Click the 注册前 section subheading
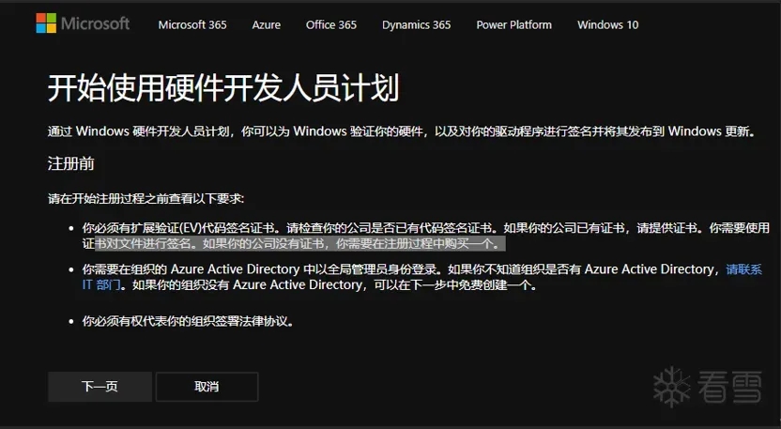The height and width of the screenshot is (429, 781). click(x=70, y=164)
